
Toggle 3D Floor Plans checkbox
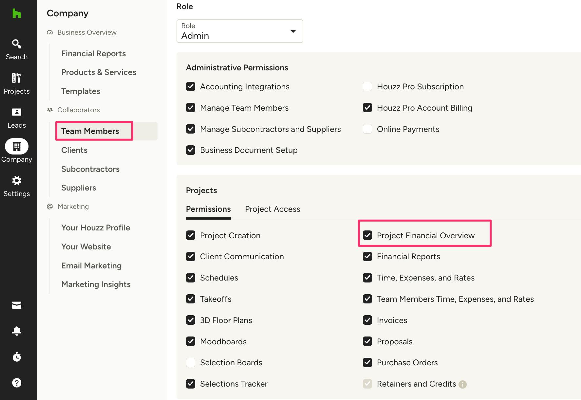point(191,320)
